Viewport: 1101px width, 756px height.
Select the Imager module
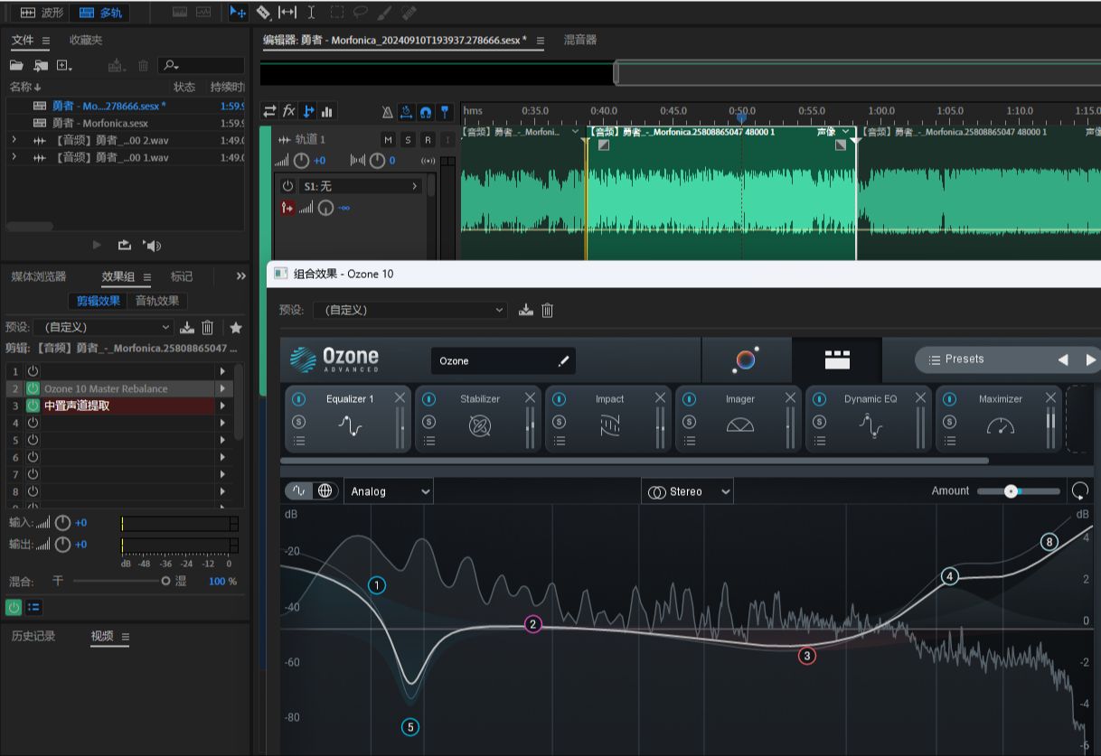point(740,419)
